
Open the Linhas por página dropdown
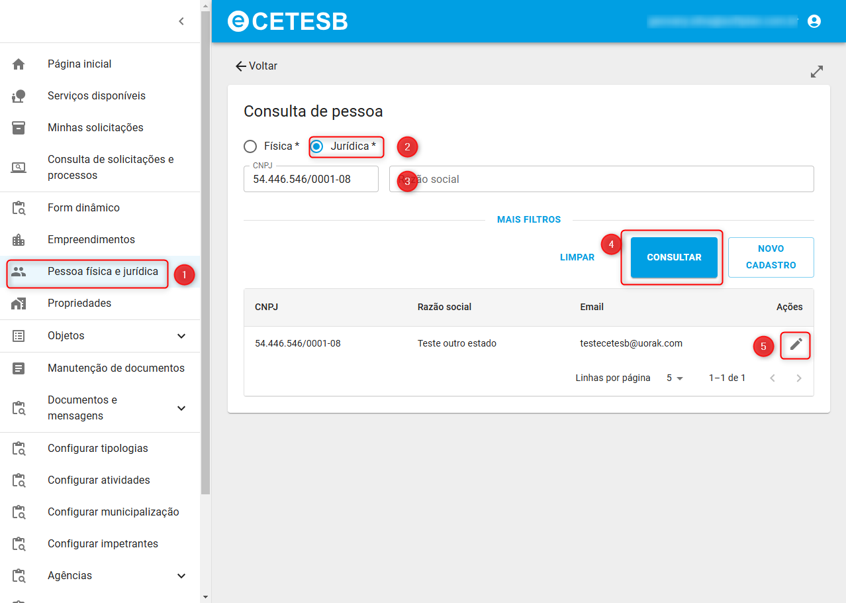pyautogui.click(x=675, y=378)
